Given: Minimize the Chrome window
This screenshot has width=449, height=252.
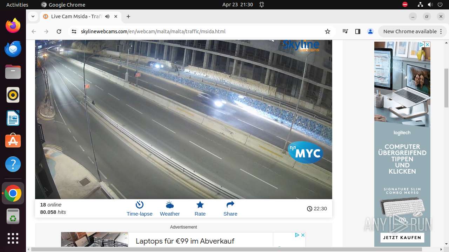Looking at the screenshot, I should click(413, 16).
